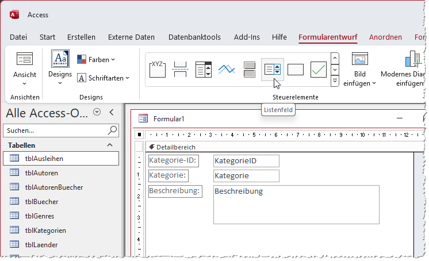The height and width of the screenshot is (261, 429).
Task: Select the line chart control
Action: [x=226, y=70]
